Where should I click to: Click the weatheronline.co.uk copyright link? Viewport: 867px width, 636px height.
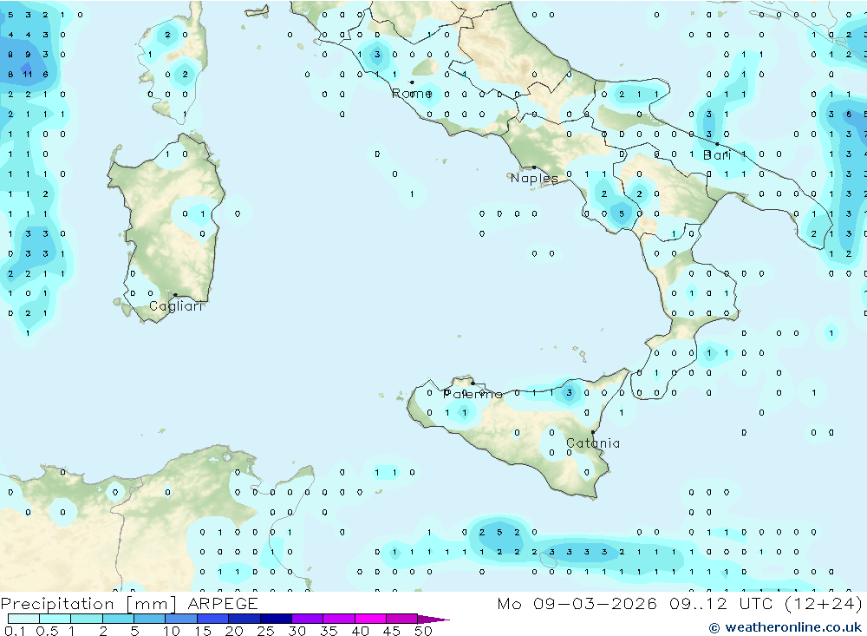pos(786,627)
